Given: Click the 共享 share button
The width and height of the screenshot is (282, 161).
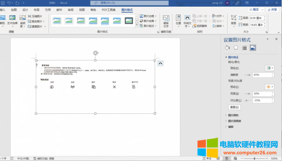Looking at the screenshot, I should pyautogui.click(x=272, y=10).
